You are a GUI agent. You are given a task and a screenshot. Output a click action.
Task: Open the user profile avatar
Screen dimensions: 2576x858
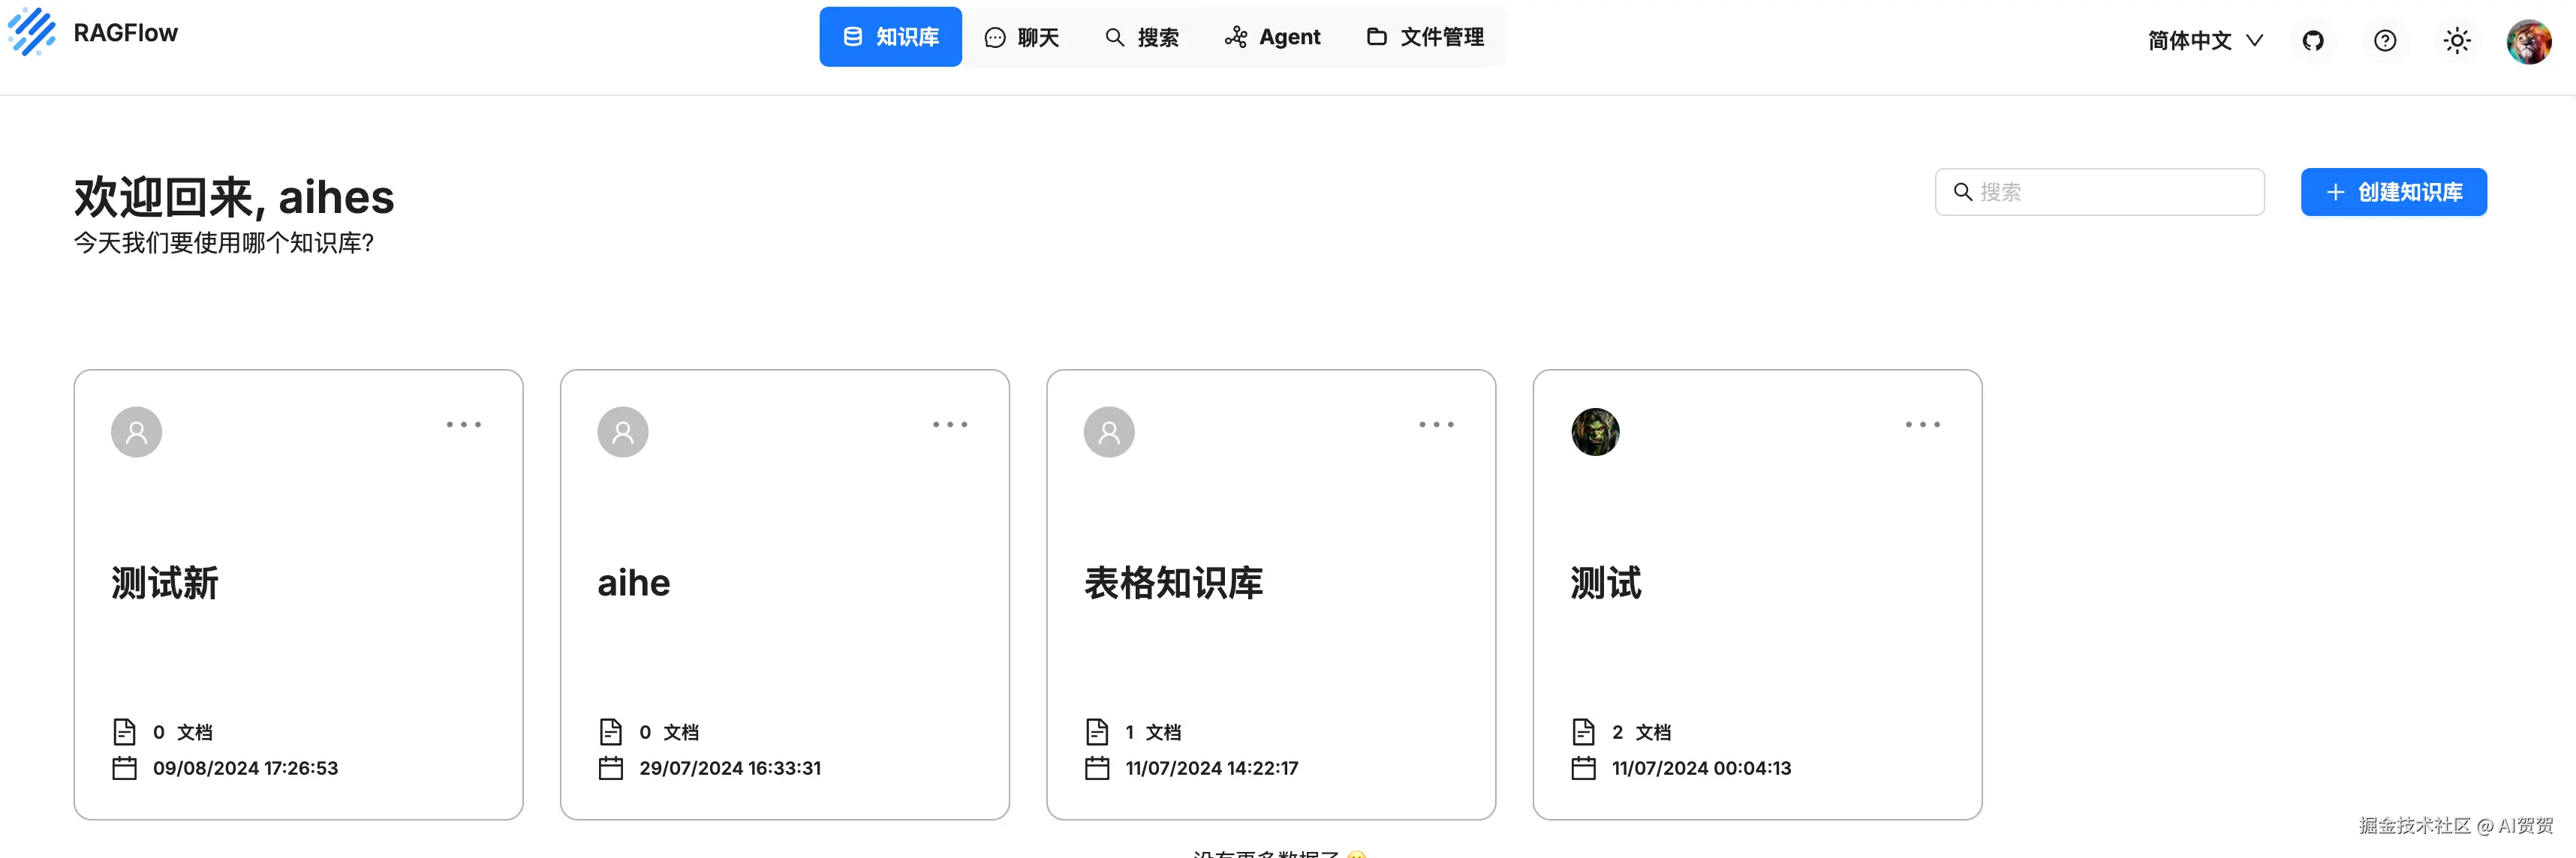click(2528, 41)
